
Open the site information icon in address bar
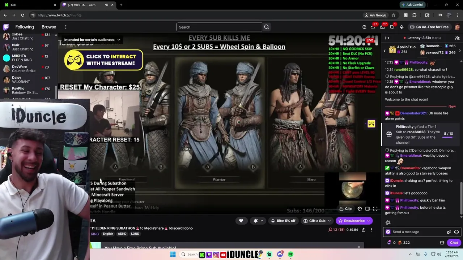coord(33,15)
